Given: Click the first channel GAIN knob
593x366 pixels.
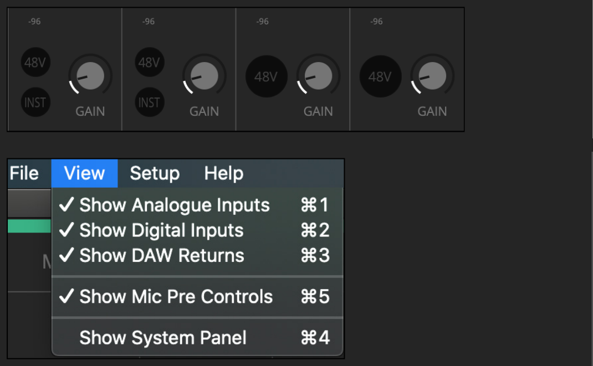Looking at the screenshot, I should pyautogui.click(x=90, y=76).
